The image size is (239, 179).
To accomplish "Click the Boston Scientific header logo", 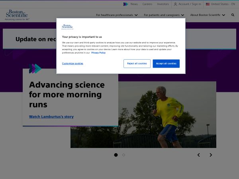I will [17, 15].
